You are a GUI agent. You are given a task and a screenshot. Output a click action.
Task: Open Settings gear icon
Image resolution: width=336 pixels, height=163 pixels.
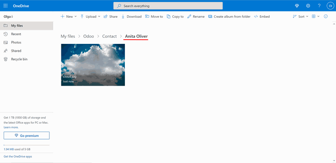(308, 6)
